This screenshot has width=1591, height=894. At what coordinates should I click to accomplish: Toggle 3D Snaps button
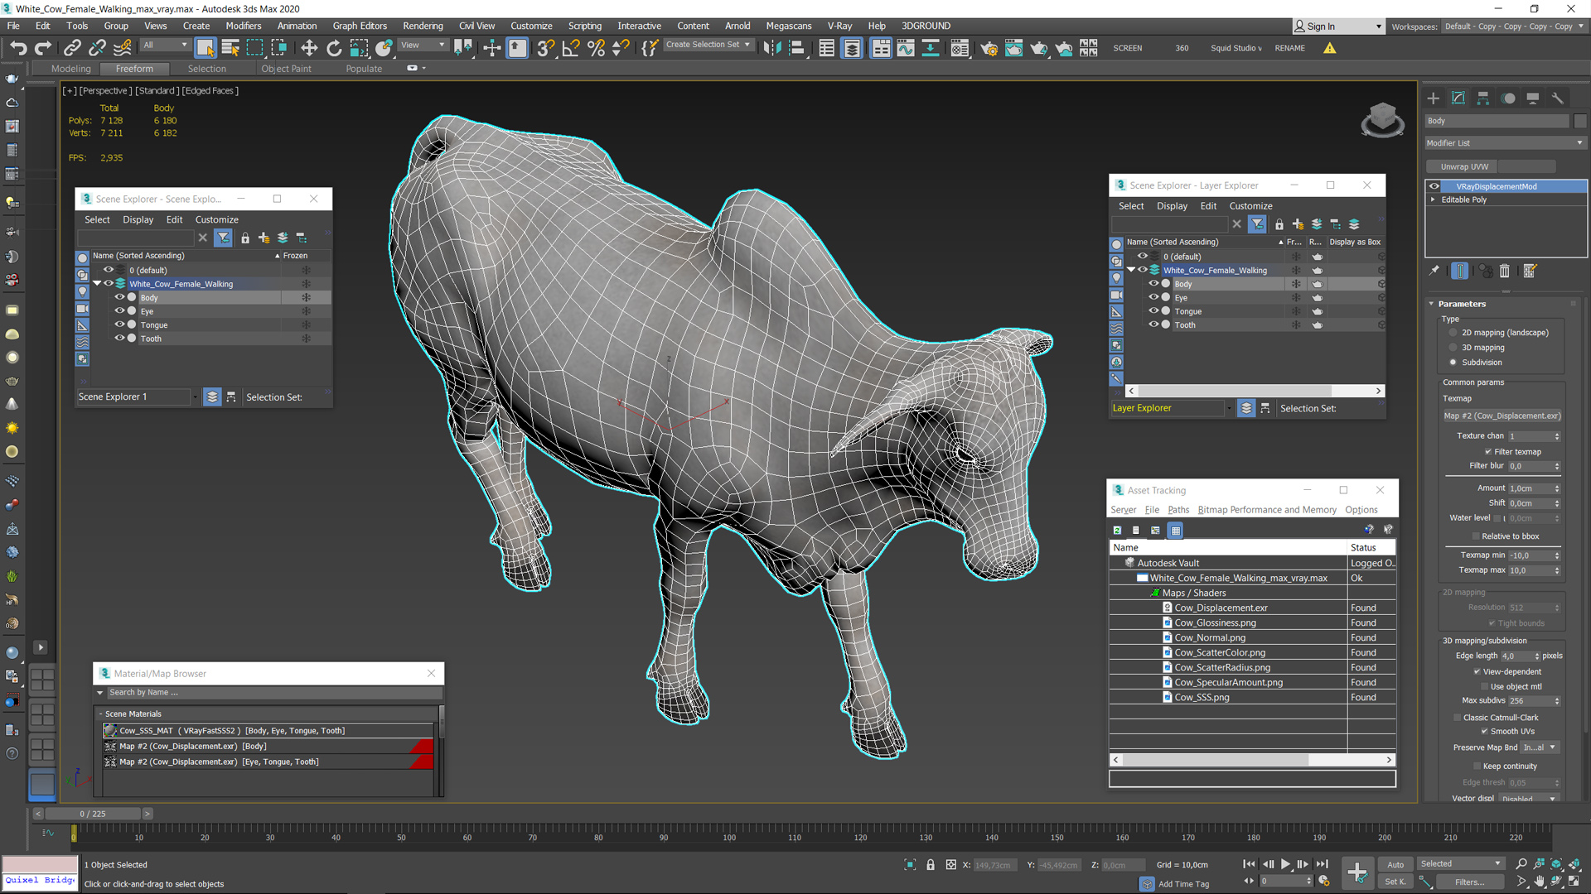(545, 48)
